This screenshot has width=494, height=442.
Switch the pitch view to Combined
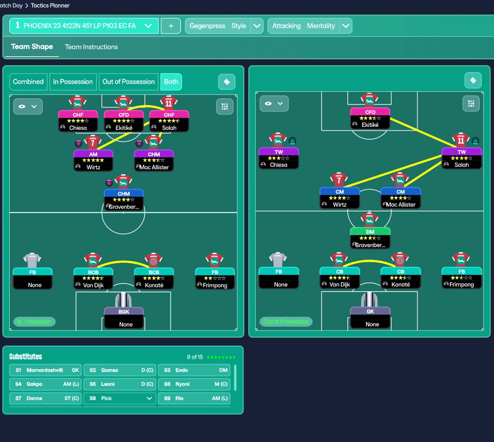coord(28,82)
